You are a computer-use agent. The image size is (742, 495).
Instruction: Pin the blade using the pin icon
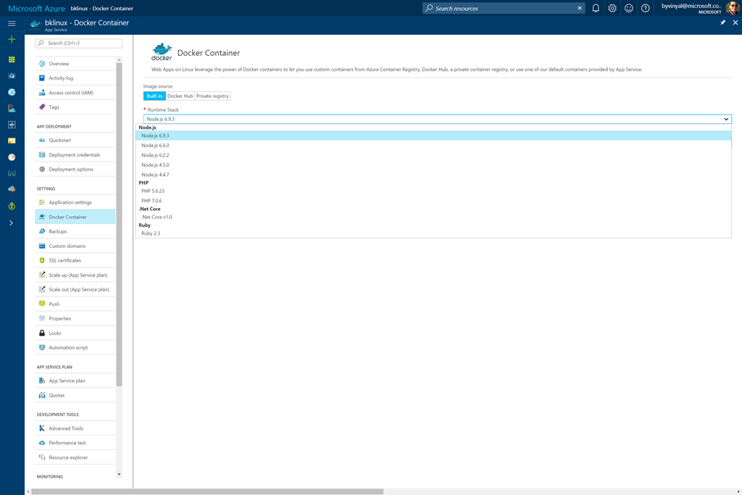(x=722, y=23)
